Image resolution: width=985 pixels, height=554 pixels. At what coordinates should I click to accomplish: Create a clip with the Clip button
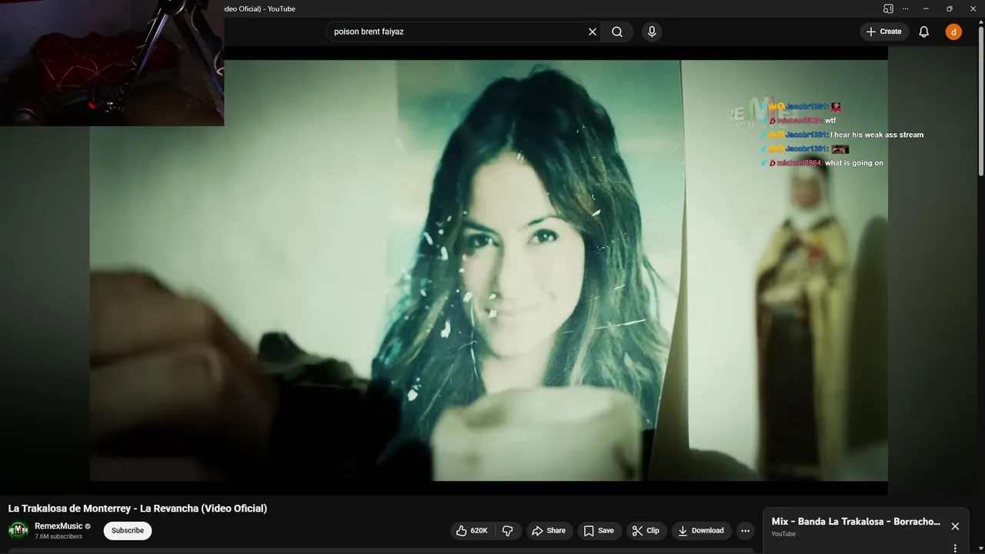[x=646, y=530]
